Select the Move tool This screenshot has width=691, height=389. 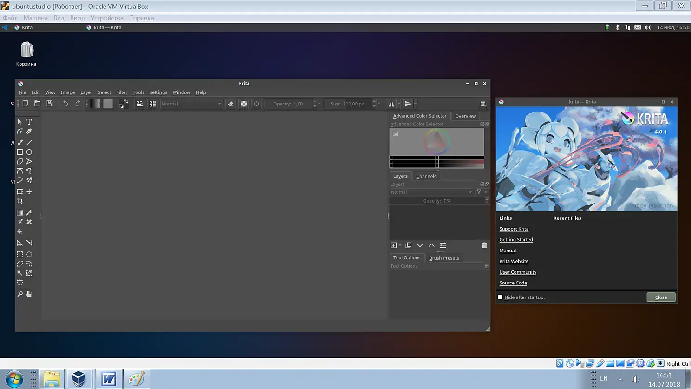(x=29, y=191)
